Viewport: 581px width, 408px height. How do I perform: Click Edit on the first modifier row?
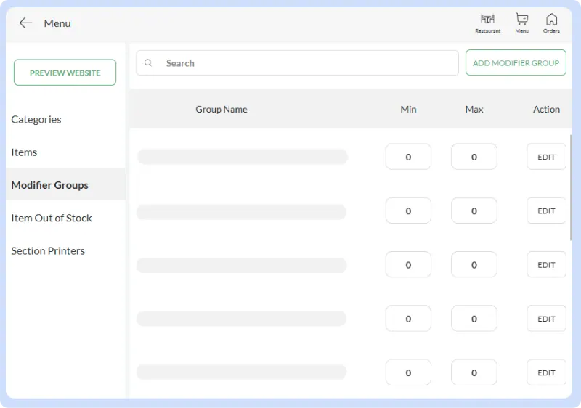(x=546, y=157)
